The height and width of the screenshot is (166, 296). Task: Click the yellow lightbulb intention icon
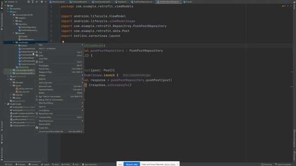pos(63,42)
